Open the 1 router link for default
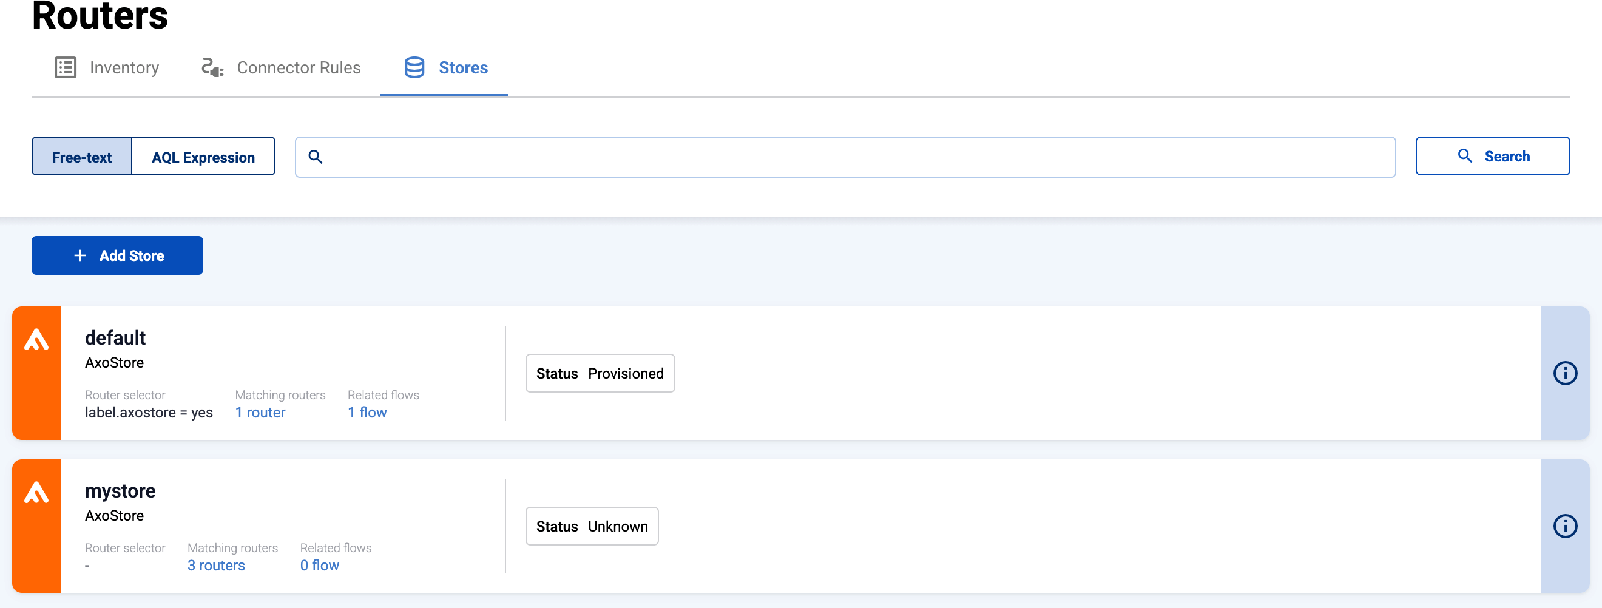Screen dimensions: 1602x608 coord(260,412)
